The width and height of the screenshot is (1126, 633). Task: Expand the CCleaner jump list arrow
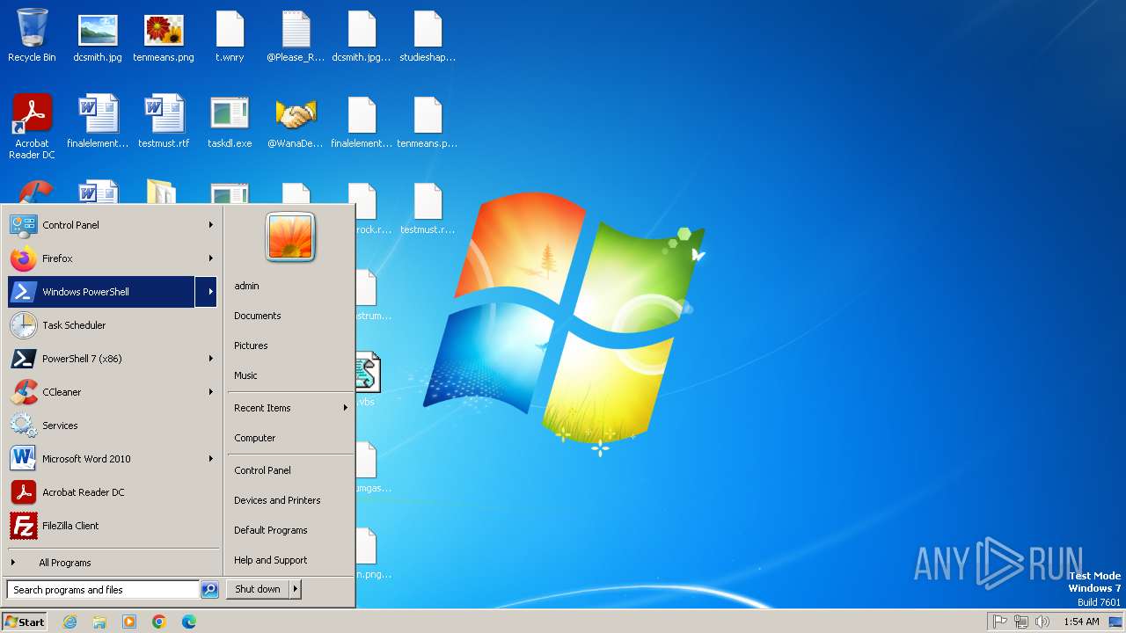(211, 392)
